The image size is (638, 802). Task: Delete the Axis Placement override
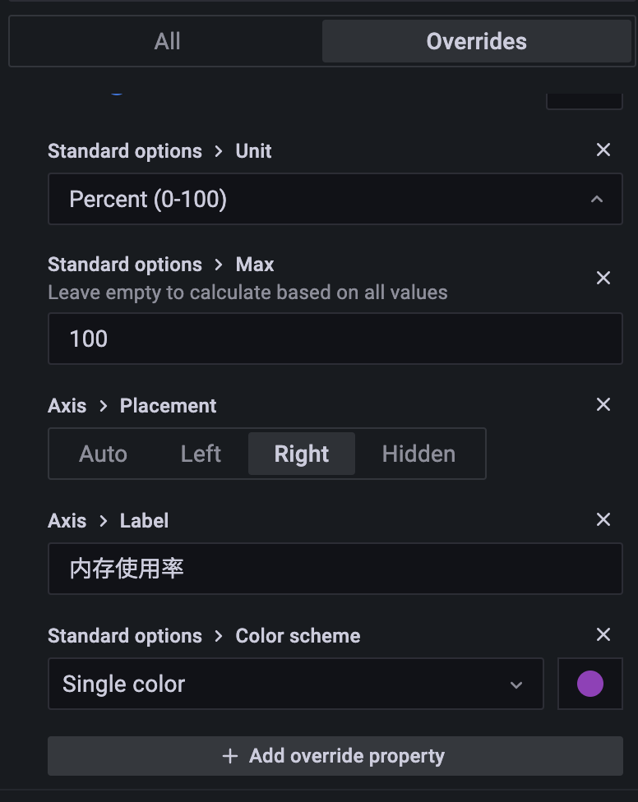(x=603, y=404)
